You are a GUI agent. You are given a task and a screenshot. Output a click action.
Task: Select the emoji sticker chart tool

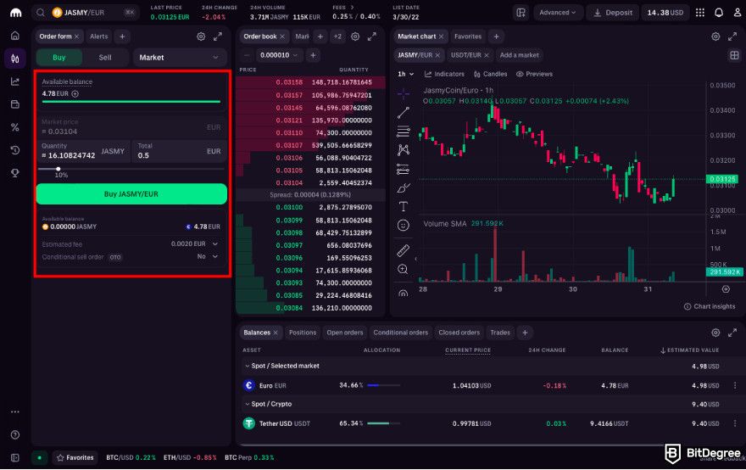tap(403, 225)
